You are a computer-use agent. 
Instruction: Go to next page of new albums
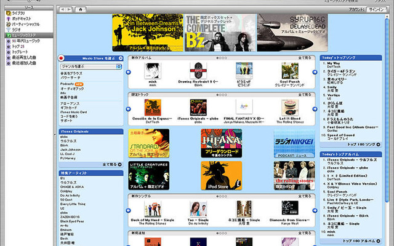(315, 73)
